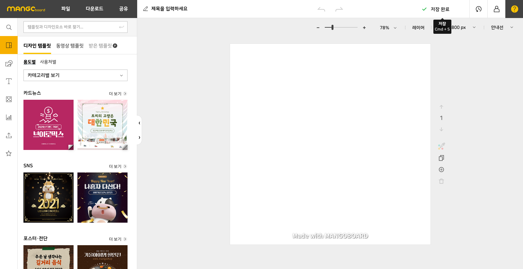Collapse left panel with left chevron
The height and width of the screenshot is (269, 523).
click(139, 123)
